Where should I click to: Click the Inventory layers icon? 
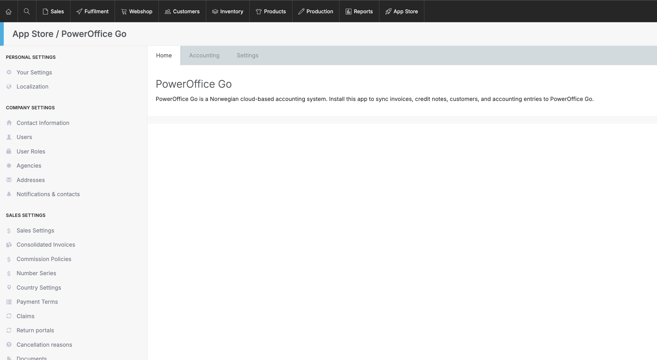pos(215,12)
